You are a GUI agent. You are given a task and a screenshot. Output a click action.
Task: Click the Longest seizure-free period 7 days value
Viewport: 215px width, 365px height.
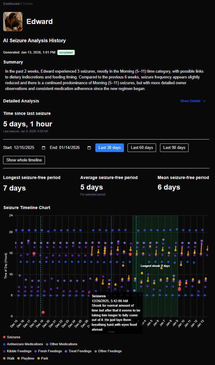click(x=14, y=188)
